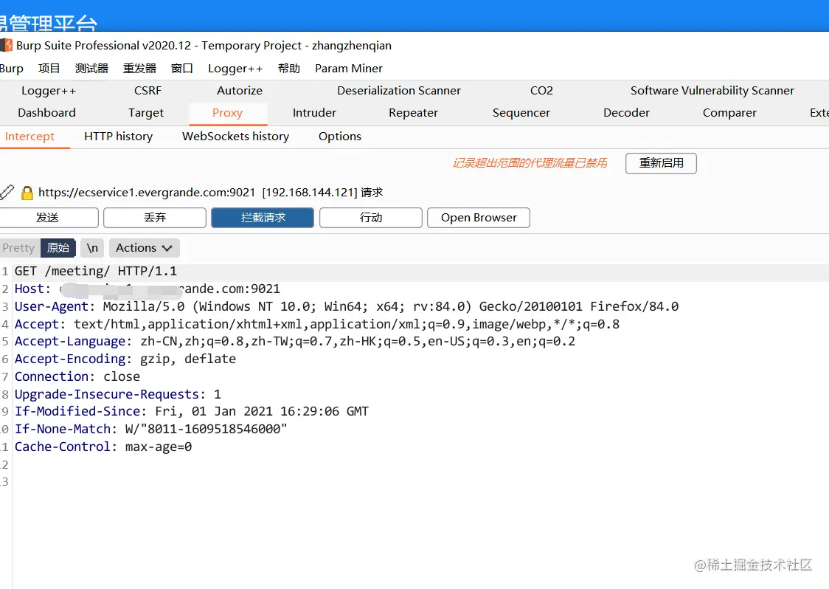
Task: Click the 重新启用 re-enable button
Action: click(661, 163)
